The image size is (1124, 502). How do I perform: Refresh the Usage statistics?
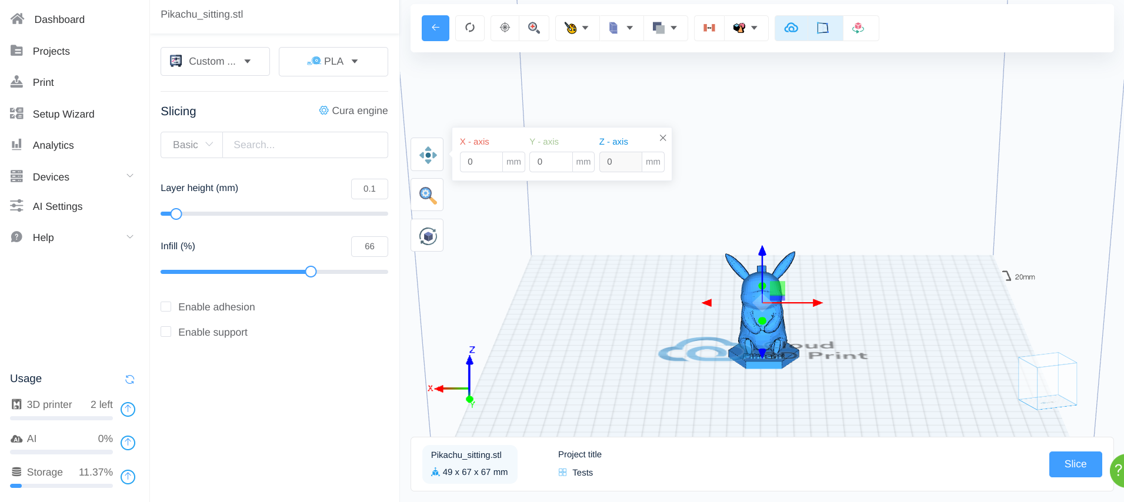click(130, 379)
